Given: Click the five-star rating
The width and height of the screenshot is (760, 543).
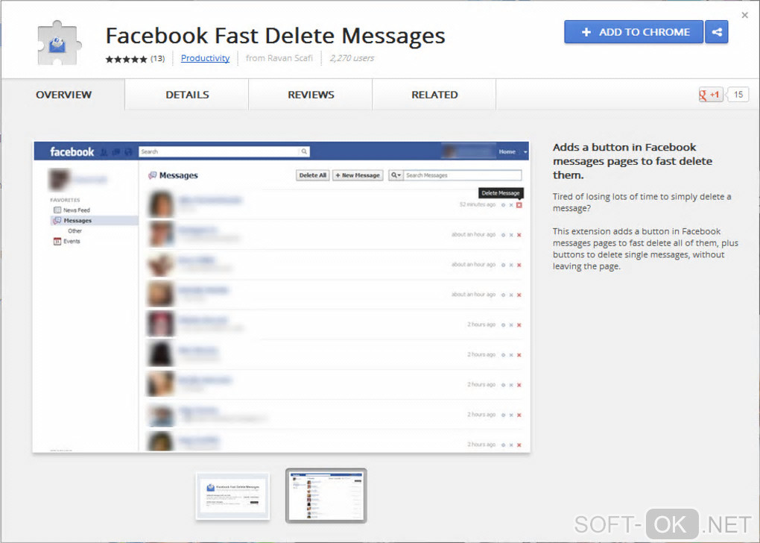Looking at the screenshot, I should click(126, 59).
